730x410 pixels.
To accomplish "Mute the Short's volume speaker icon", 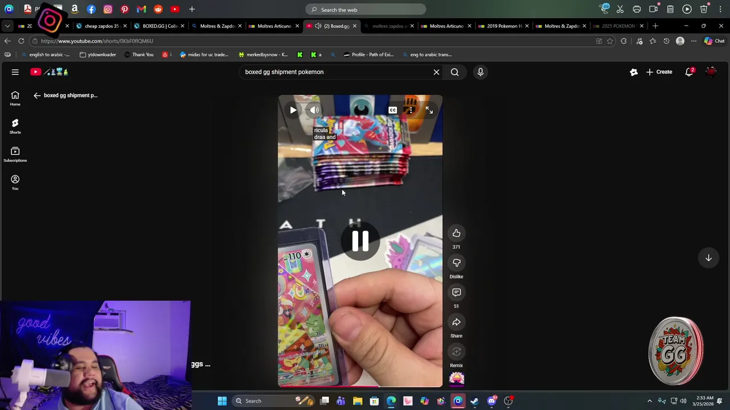I will 314,110.
